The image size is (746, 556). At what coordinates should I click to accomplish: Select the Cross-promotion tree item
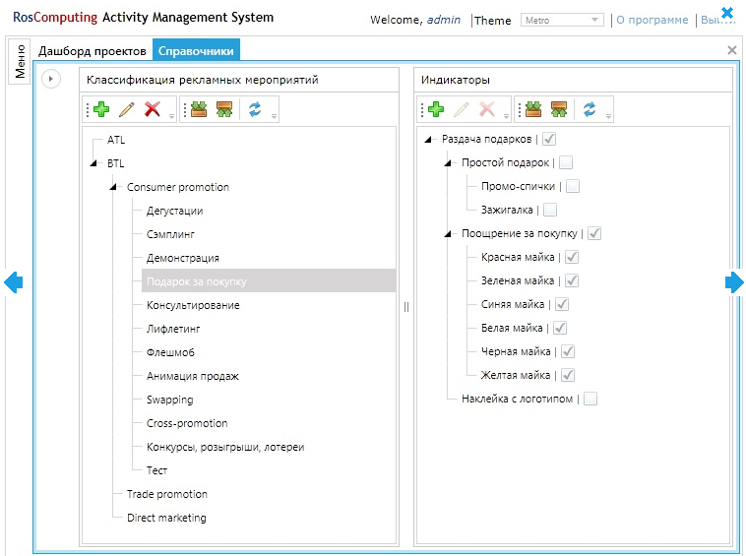pyautogui.click(x=187, y=423)
